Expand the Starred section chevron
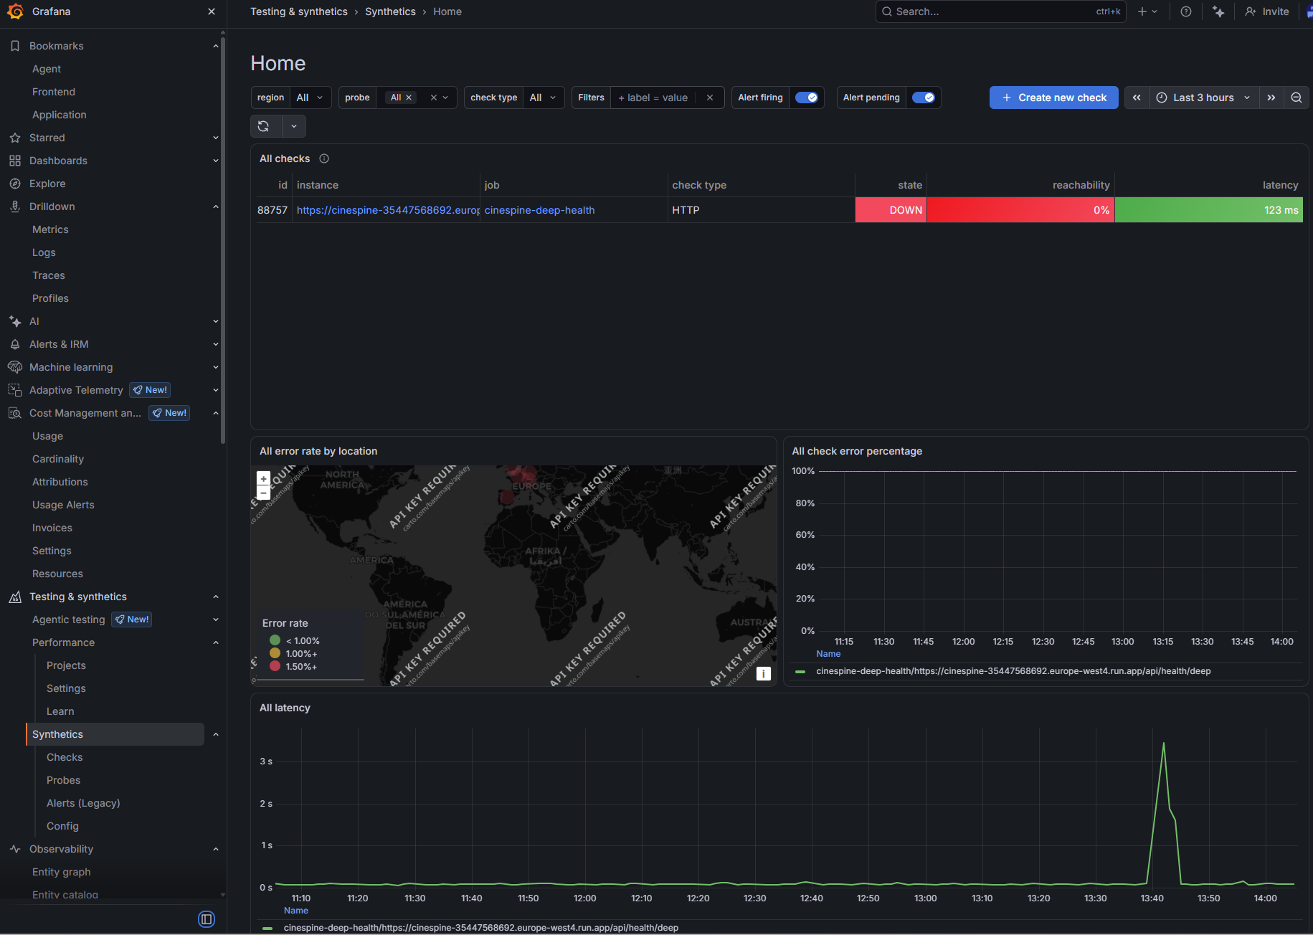This screenshot has height=935, width=1313. click(x=216, y=138)
